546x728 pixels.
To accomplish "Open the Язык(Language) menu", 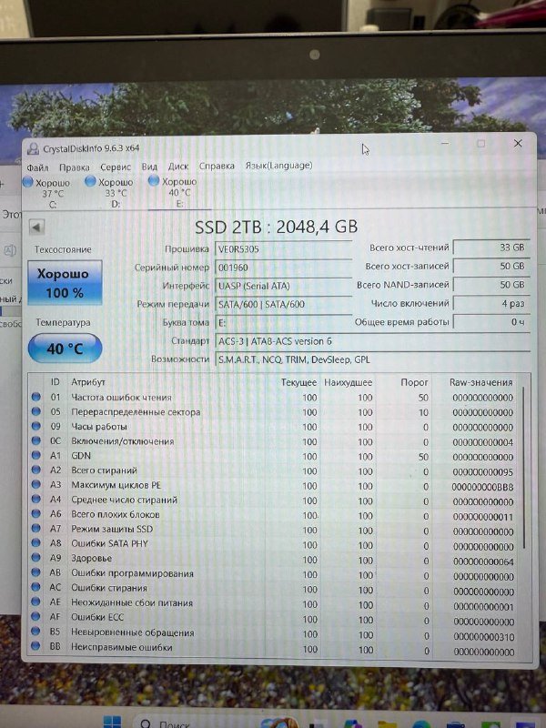I will (x=278, y=166).
